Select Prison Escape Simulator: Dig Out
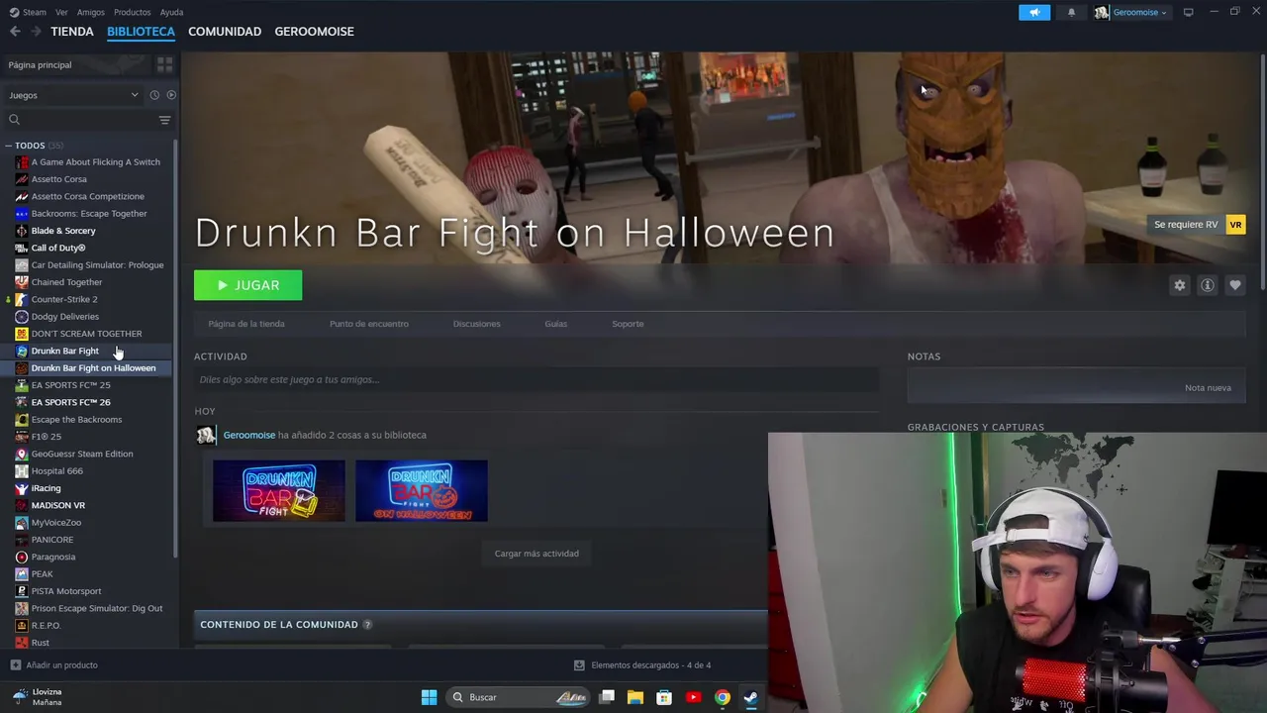The height and width of the screenshot is (713, 1267). pyautogui.click(x=96, y=608)
